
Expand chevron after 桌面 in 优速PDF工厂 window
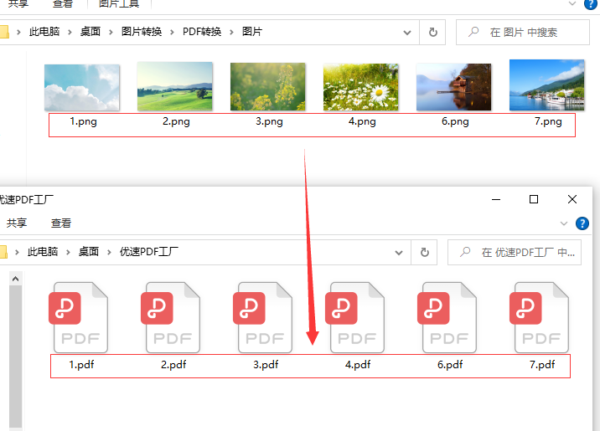[x=109, y=253]
